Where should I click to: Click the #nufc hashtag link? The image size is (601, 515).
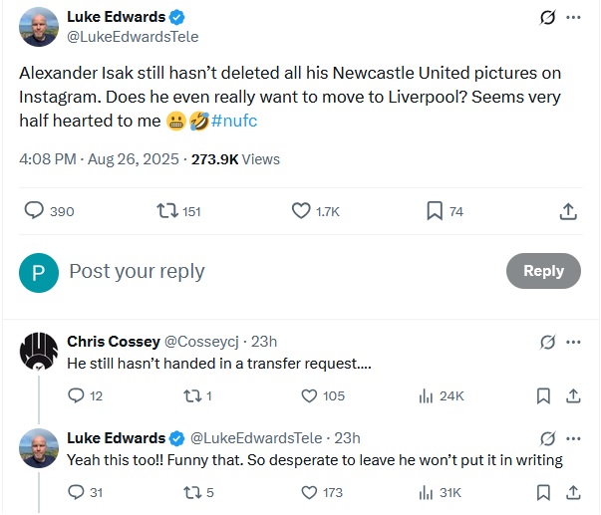pyautogui.click(x=234, y=121)
